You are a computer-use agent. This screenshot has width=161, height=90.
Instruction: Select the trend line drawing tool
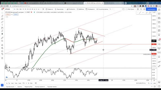[x=2, y=16]
